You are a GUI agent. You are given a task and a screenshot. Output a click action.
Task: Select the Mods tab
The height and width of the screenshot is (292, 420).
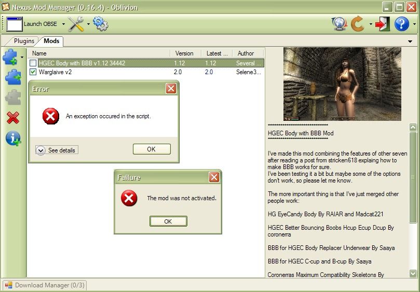pyautogui.click(x=51, y=41)
